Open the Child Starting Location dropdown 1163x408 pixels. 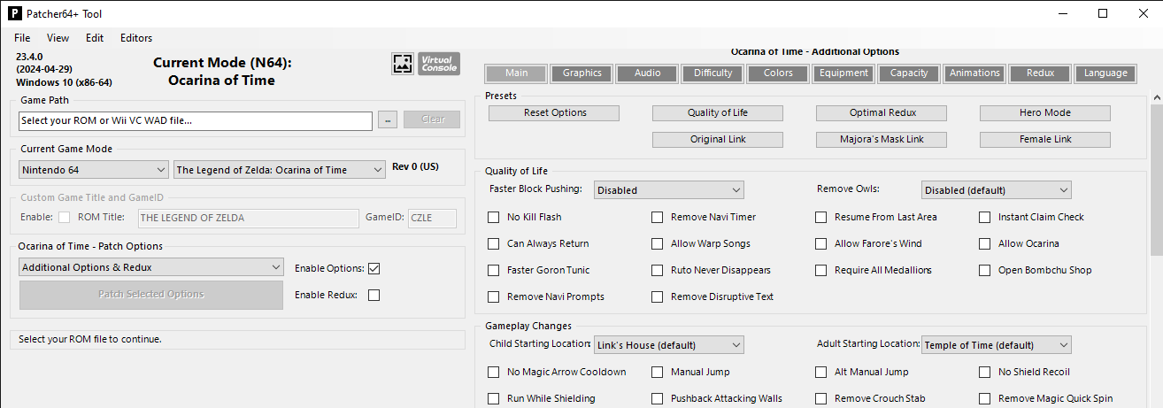tap(669, 345)
